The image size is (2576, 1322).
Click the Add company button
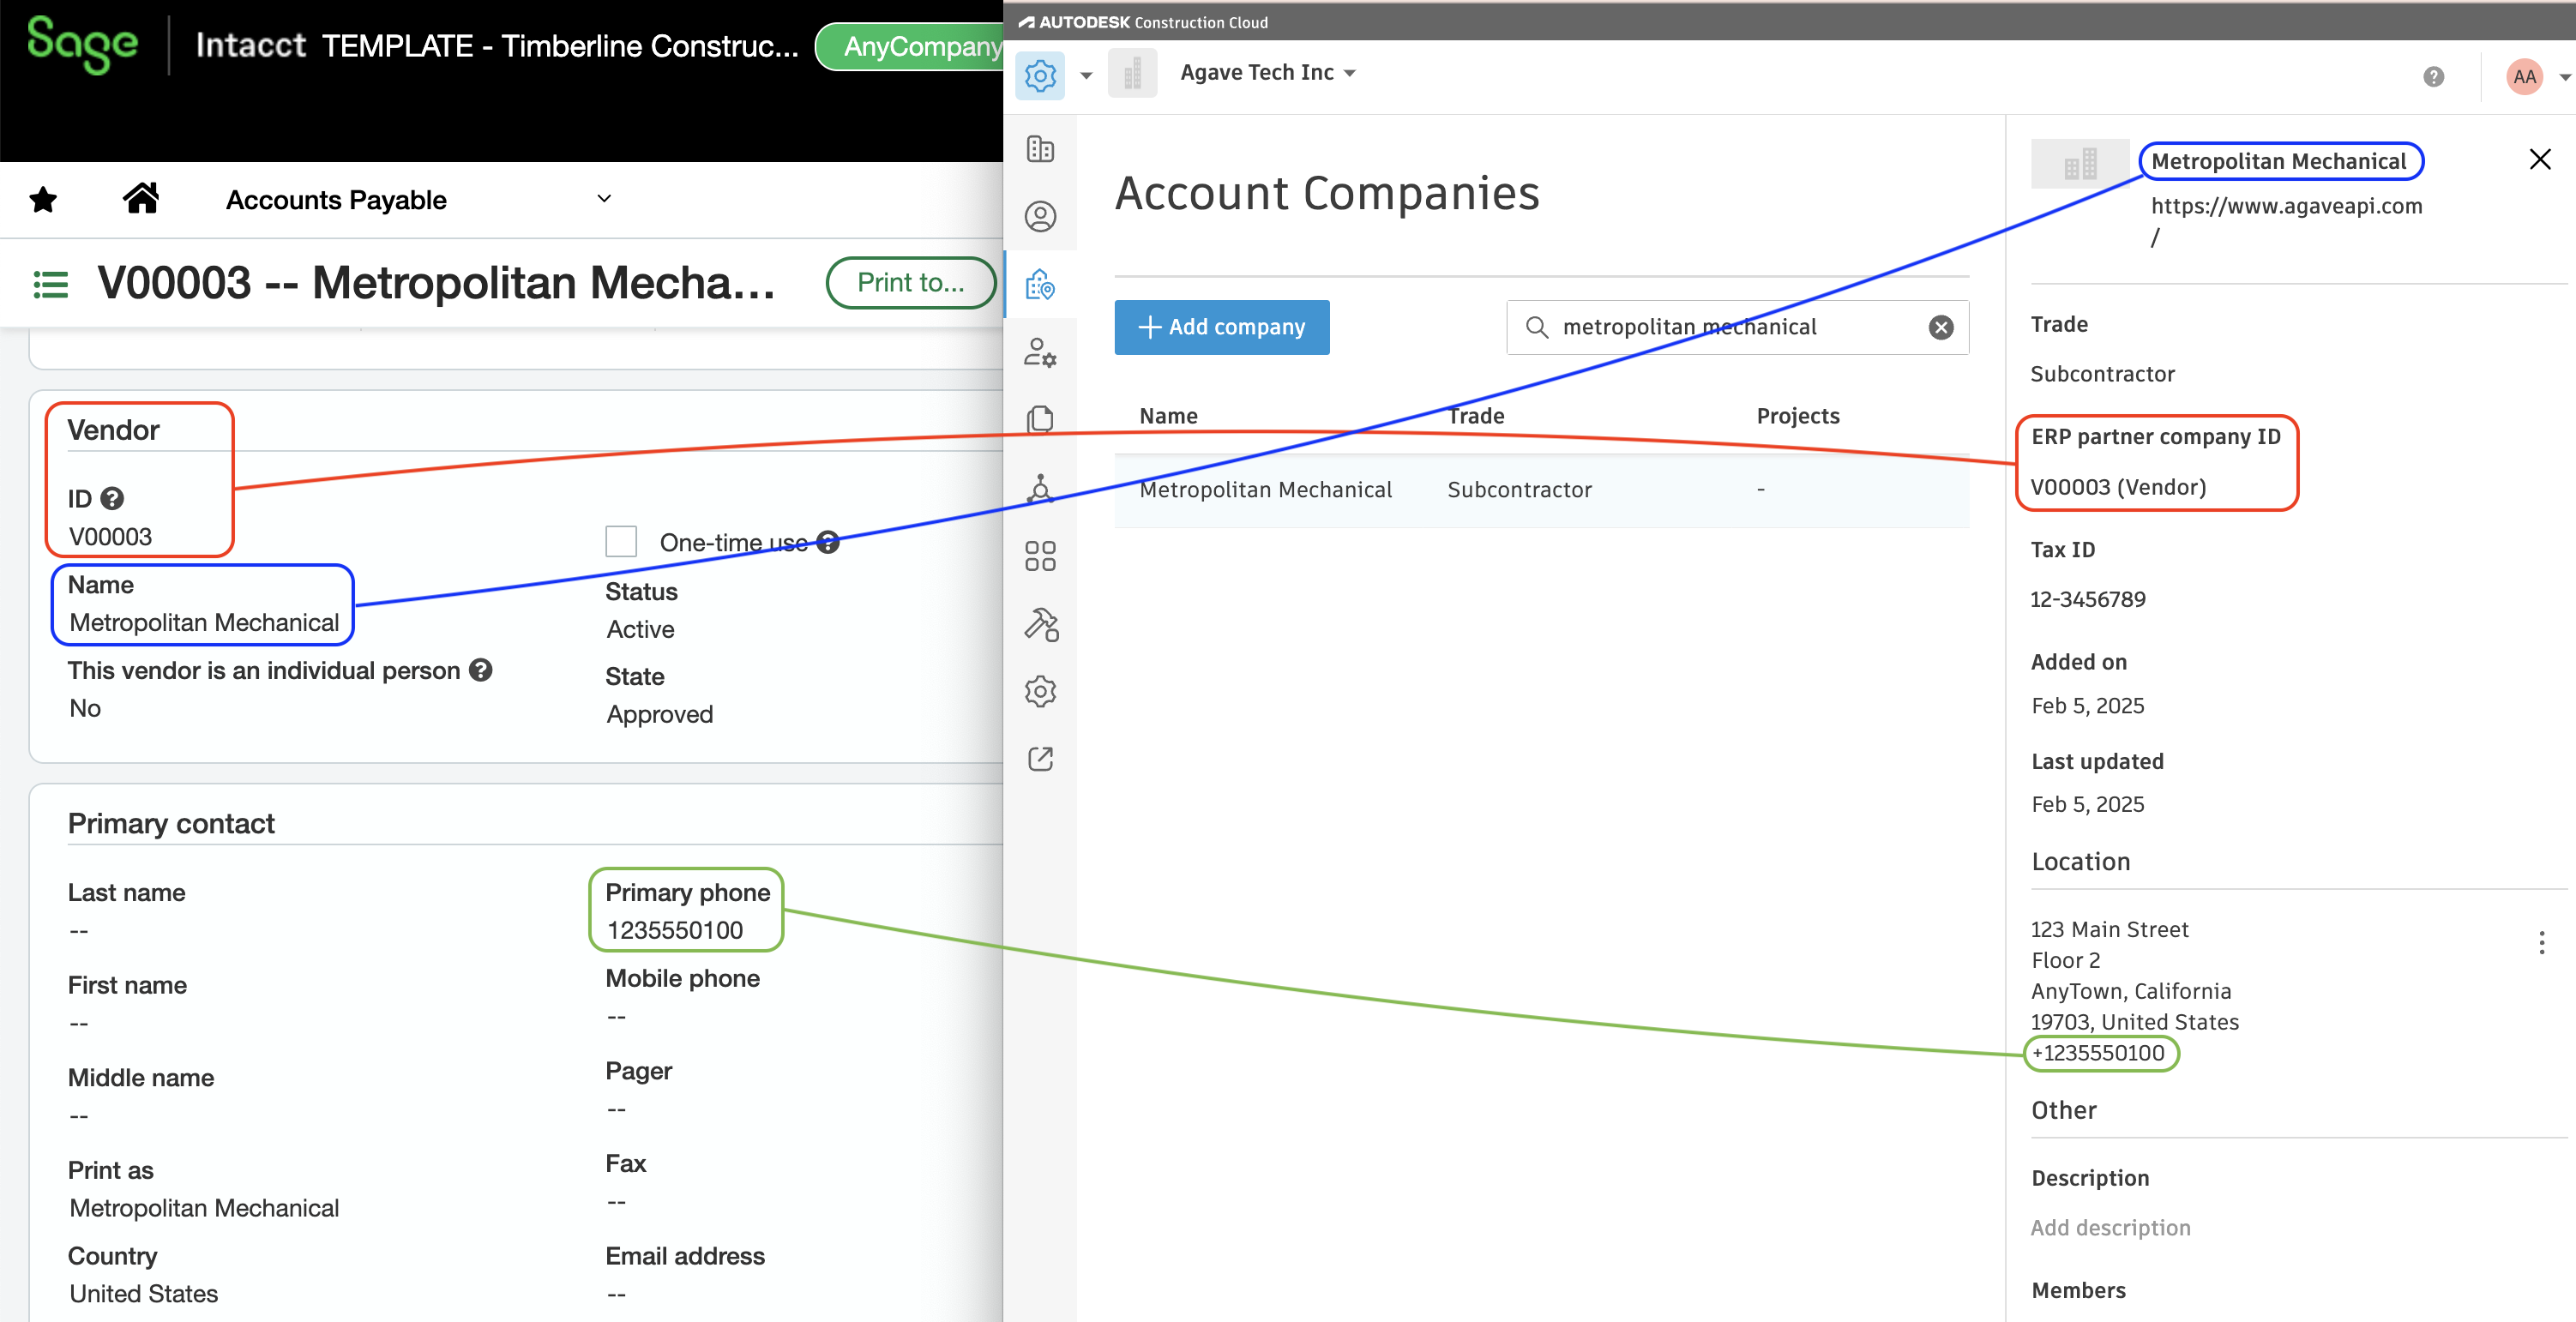point(1221,327)
